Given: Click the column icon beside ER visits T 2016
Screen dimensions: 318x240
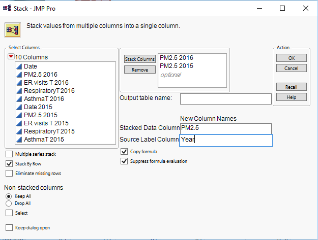Looking at the screenshot, I should coord(19,83).
